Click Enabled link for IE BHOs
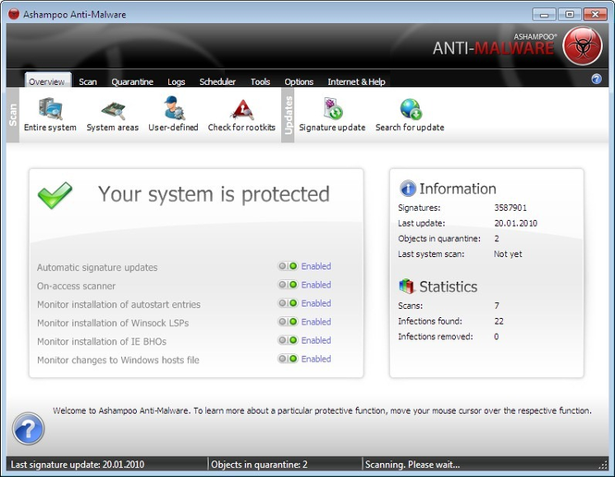The height and width of the screenshot is (477, 615). click(316, 340)
